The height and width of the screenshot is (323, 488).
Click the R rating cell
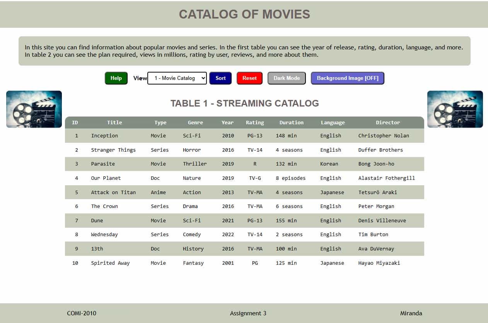(x=255, y=164)
